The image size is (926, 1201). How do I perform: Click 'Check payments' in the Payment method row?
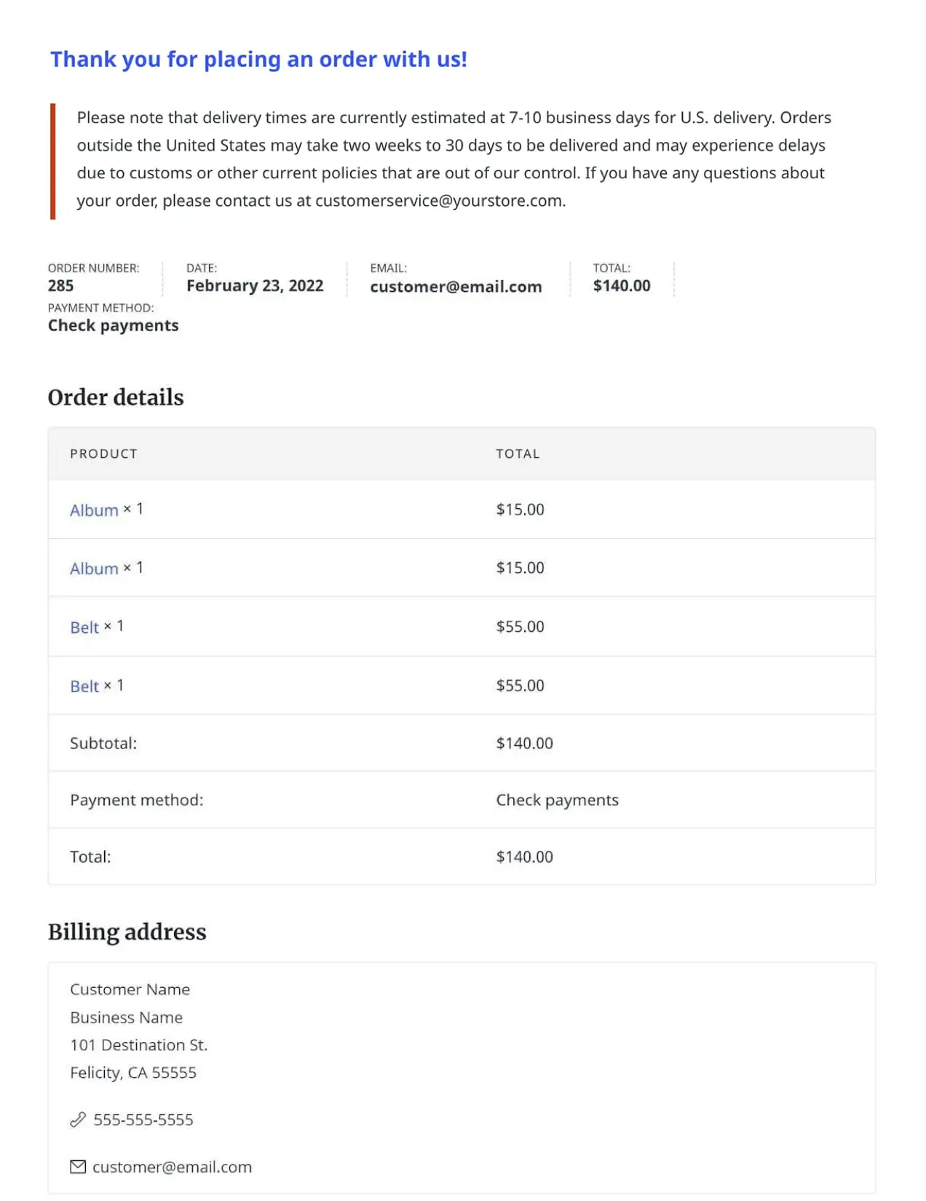point(557,800)
